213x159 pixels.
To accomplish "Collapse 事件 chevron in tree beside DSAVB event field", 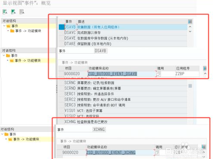I will pyautogui.click(x=4, y=55).
